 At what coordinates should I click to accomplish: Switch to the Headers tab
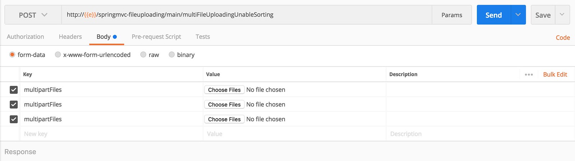[70, 37]
